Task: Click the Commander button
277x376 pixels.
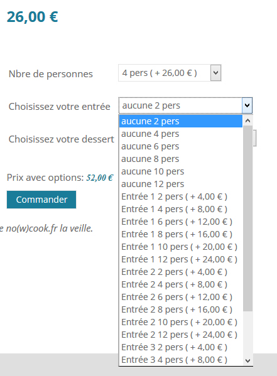Action: pos(41,200)
